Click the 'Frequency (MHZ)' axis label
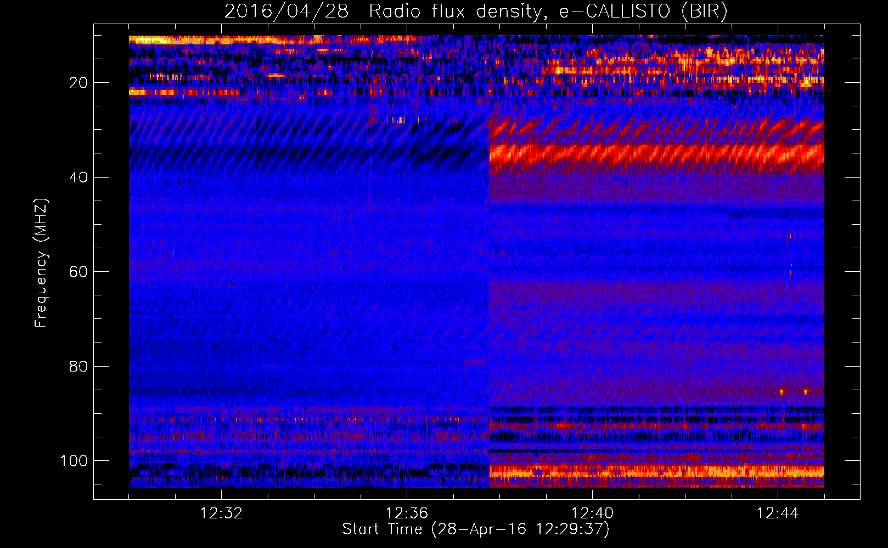The image size is (888, 548). pos(41,262)
